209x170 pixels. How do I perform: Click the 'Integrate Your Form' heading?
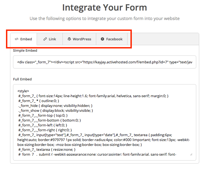coord(104,8)
